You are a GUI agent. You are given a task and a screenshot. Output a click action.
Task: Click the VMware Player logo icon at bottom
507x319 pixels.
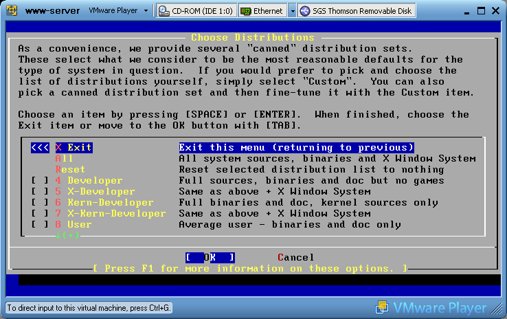pyautogui.click(x=382, y=307)
